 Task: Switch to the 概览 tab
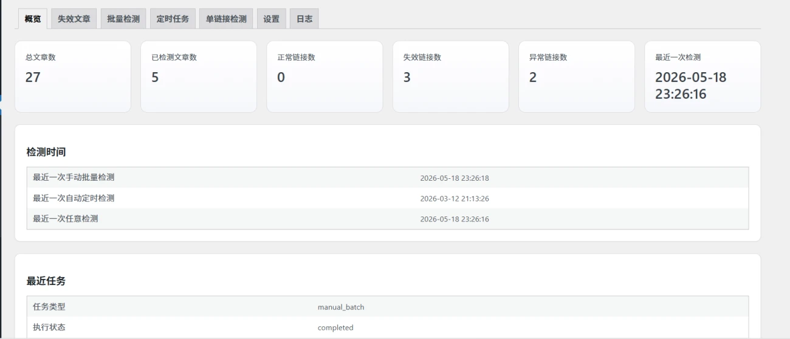(32, 19)
